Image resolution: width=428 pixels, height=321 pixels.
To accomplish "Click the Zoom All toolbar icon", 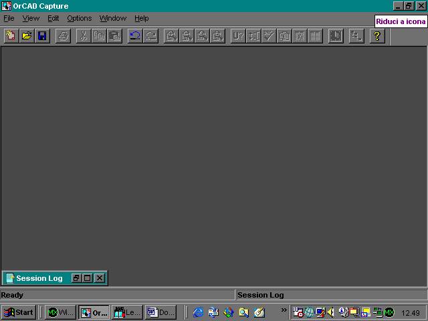I will coord(218,35).
